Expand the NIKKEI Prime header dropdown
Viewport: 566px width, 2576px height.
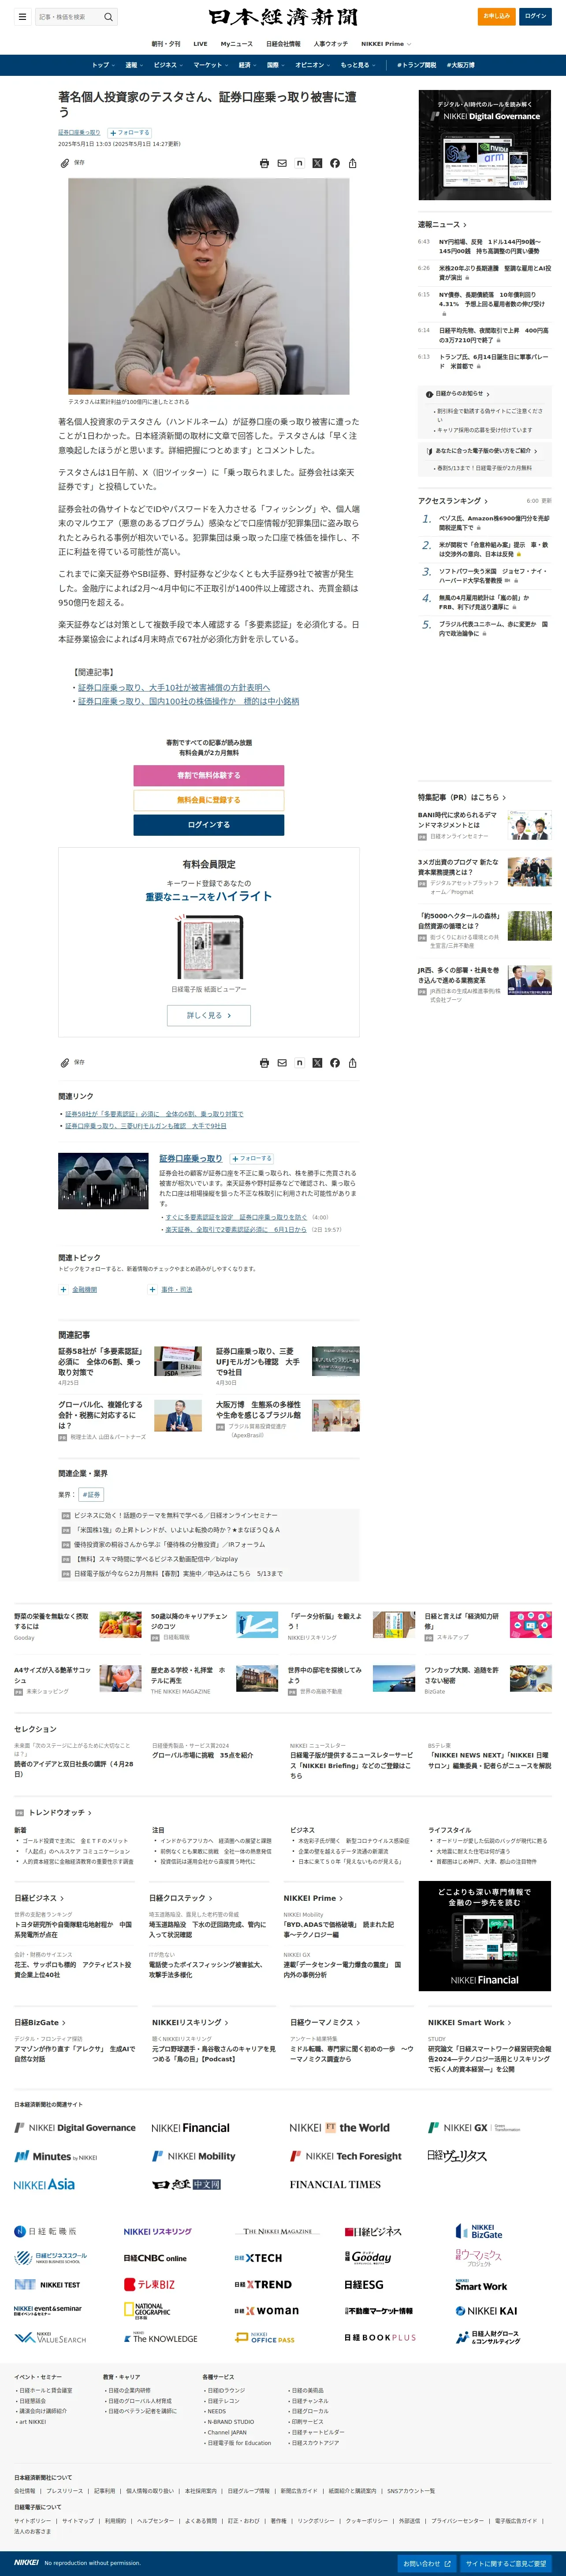386,44
